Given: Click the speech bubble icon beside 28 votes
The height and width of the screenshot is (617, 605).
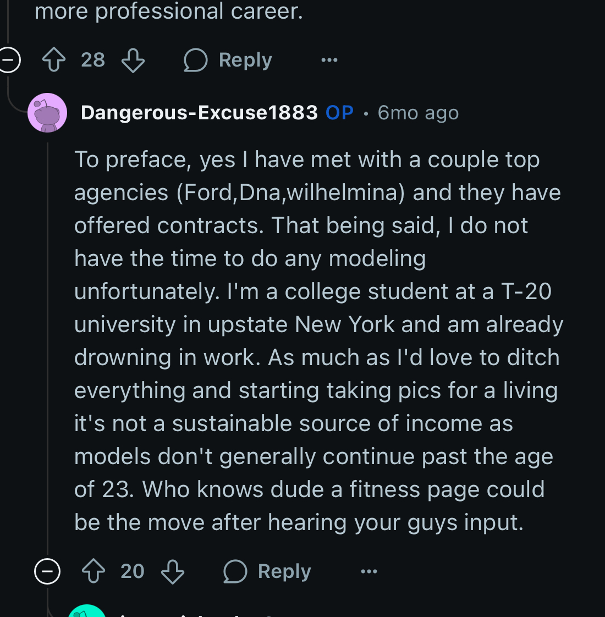Looking at the screenshot, I should pyautogui.click(x=195, y=60).
